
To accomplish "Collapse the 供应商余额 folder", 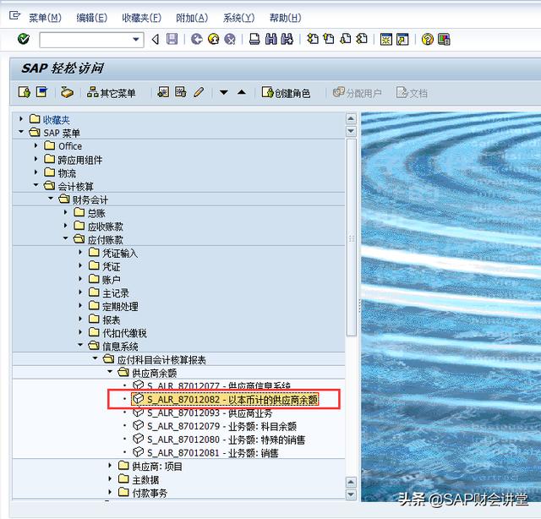I will 110,372.
